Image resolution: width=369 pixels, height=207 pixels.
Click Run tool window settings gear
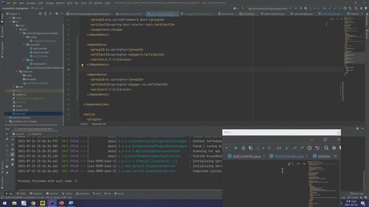[x=357, y=129]
